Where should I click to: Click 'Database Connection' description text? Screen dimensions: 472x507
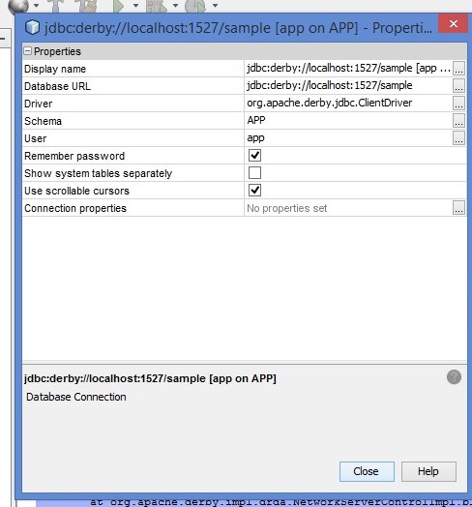pyautogui.click(x=76, y=397)
